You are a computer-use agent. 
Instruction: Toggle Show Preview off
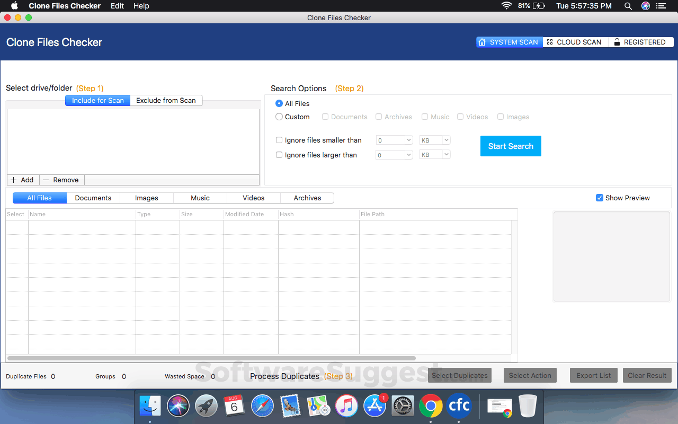point(599,197)
